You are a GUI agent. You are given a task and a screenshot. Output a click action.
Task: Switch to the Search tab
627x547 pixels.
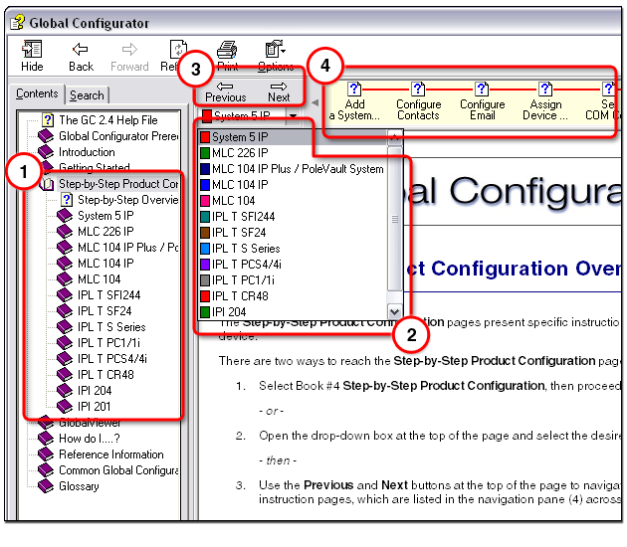click(x=87, y=95)
